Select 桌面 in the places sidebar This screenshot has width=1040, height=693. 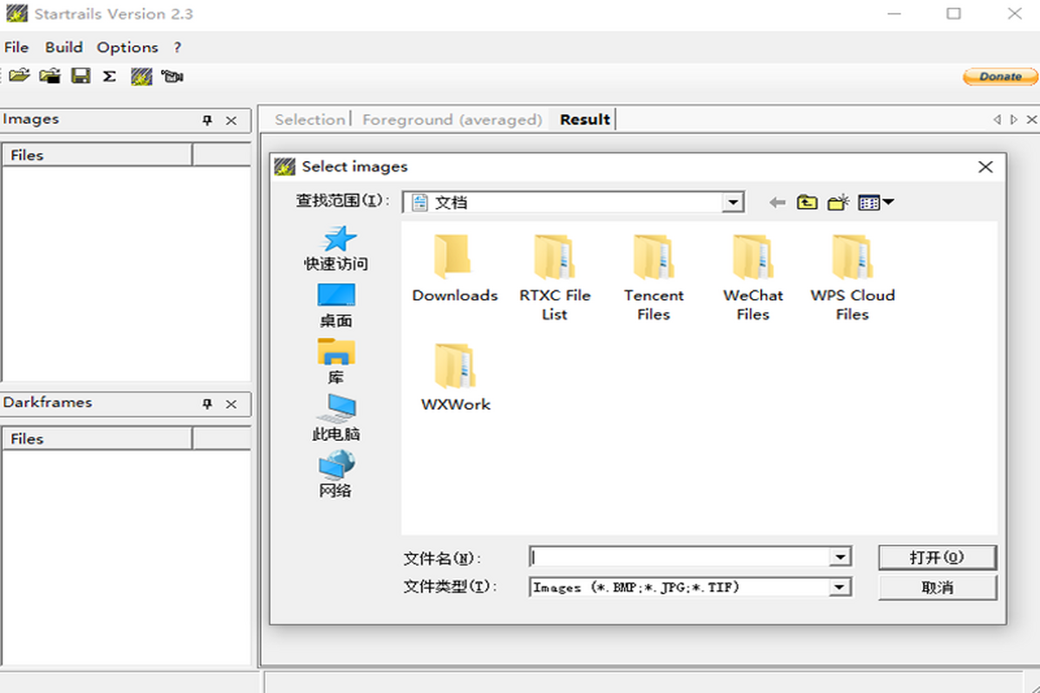tap(336, 306)
